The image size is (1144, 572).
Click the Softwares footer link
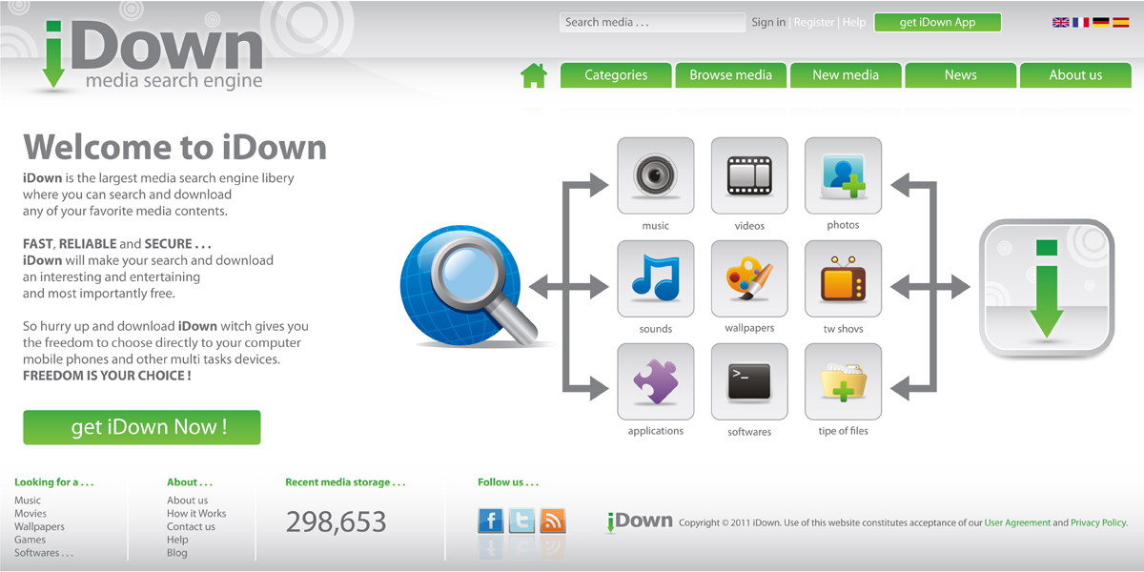coord(44,553)
